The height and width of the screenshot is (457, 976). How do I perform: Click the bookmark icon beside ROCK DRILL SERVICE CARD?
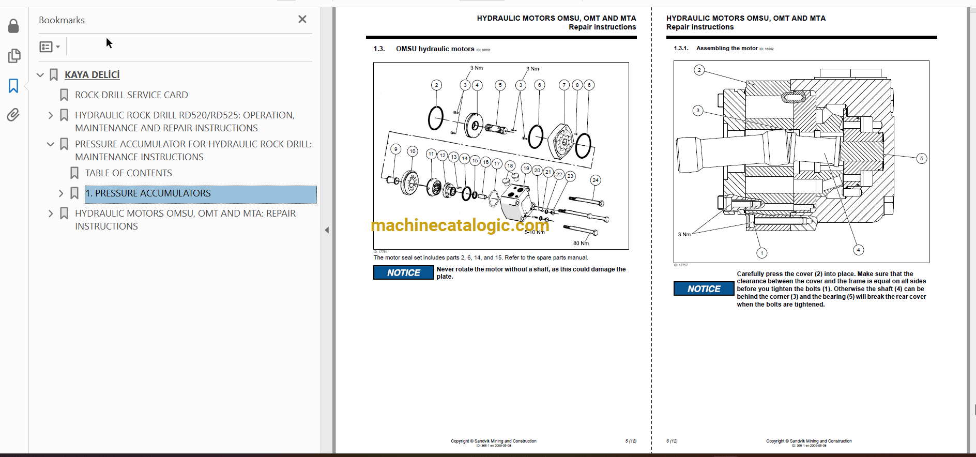[x=64, y=95]
